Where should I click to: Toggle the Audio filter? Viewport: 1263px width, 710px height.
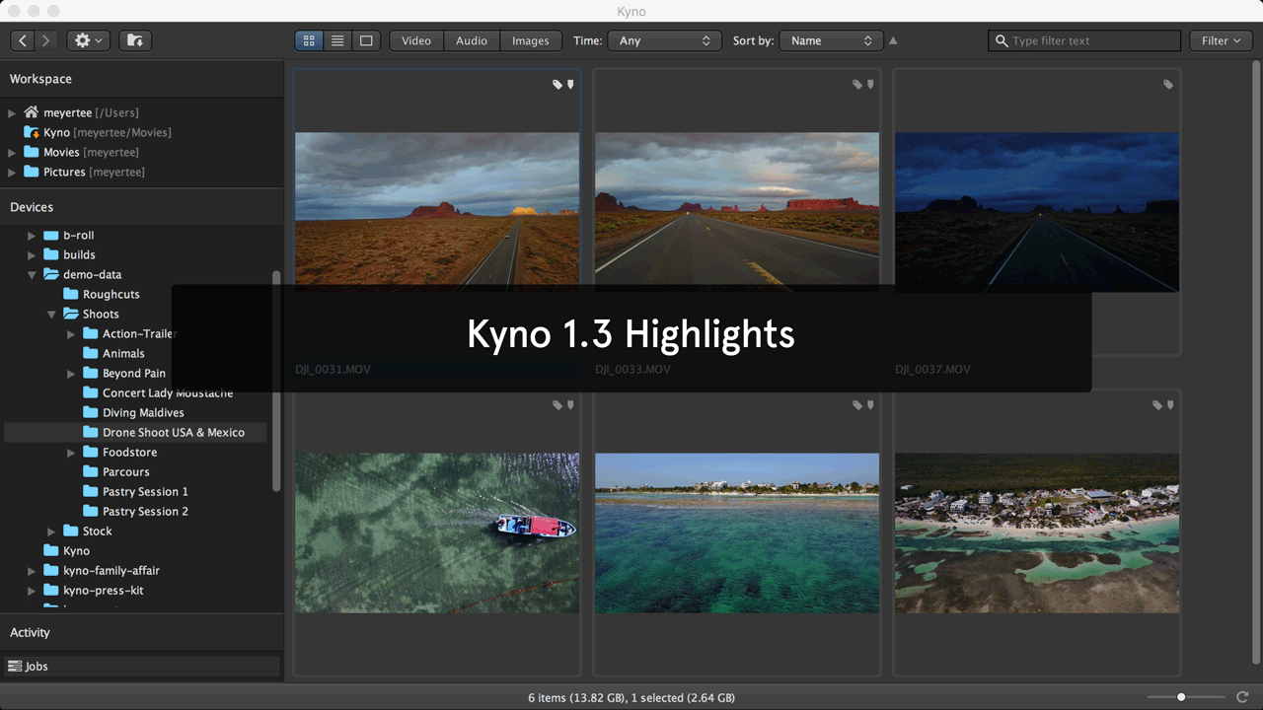click(472, 40)
